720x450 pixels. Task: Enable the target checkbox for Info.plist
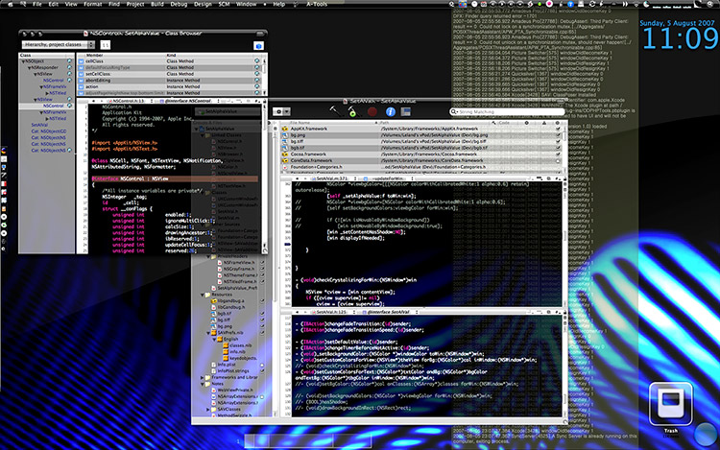[262, 366]
